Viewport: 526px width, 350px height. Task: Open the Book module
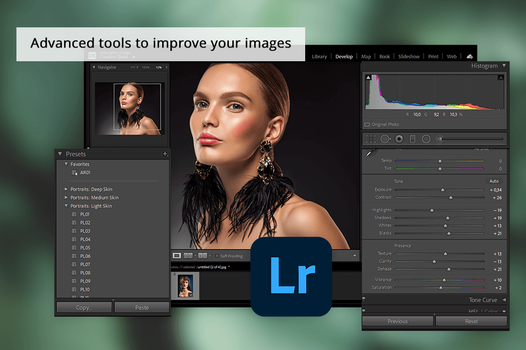pyautogui.click(x=385, y=57)
